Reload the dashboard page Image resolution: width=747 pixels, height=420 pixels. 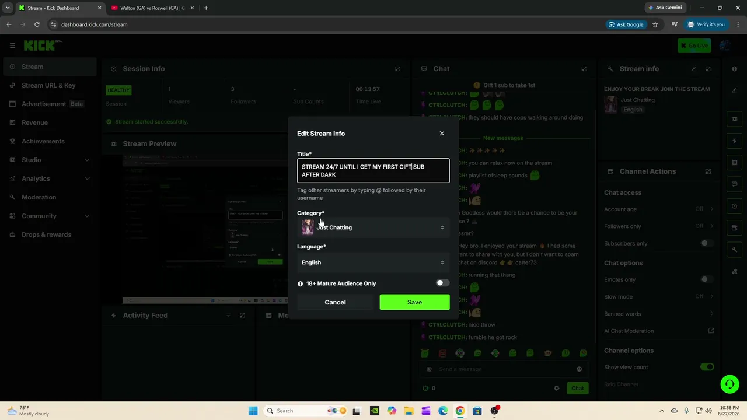click(37, 24)
